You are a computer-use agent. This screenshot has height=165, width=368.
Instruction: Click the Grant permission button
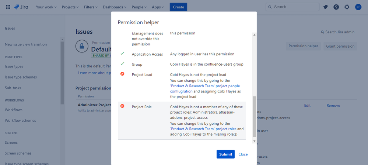(340, 46)
